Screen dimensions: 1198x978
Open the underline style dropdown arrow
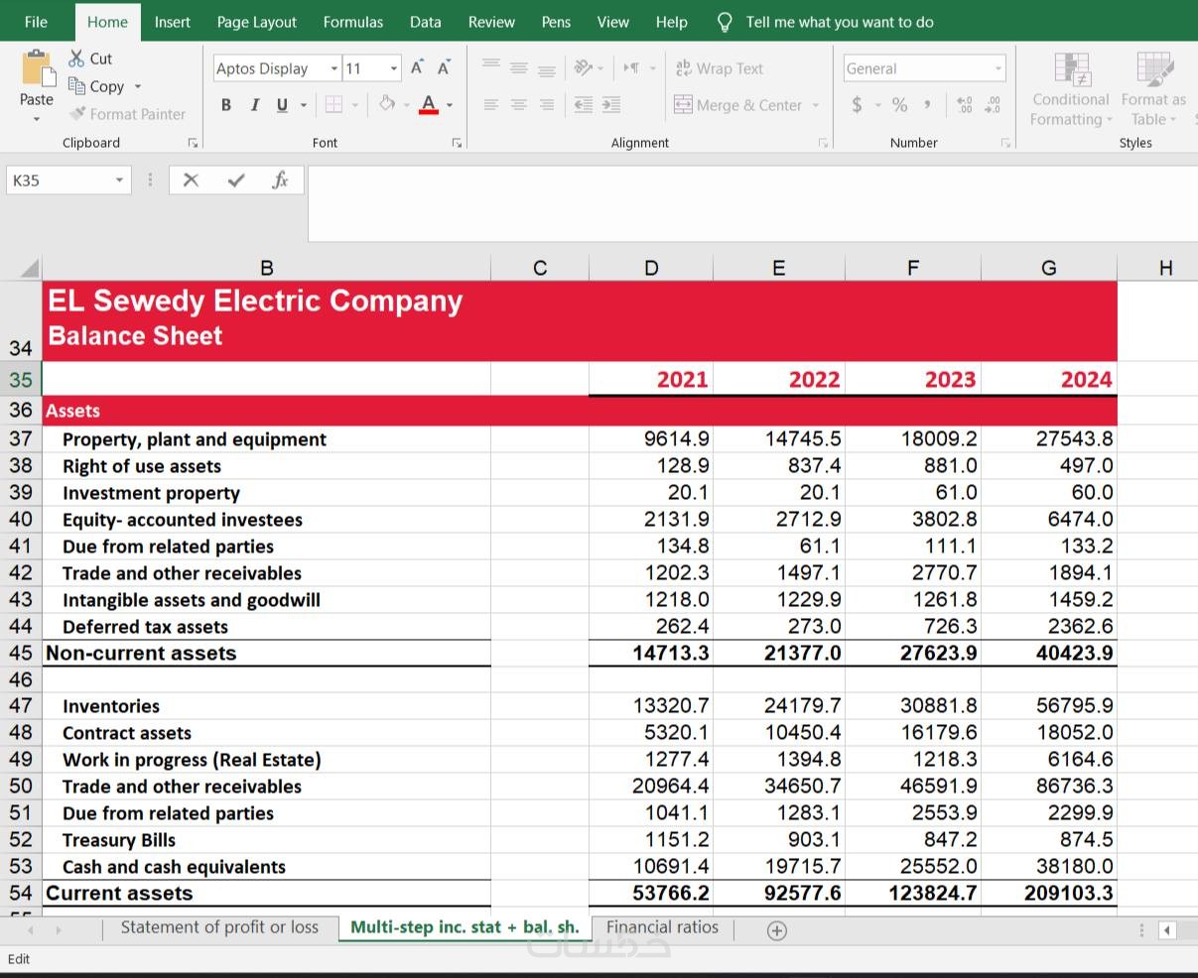pyautogui.click(x=303, y=104)
